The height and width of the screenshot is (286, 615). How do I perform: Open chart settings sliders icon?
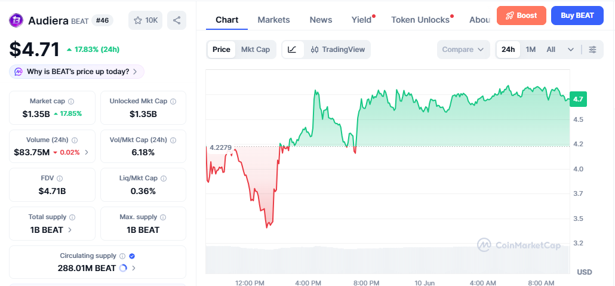(x=593, y=50)
